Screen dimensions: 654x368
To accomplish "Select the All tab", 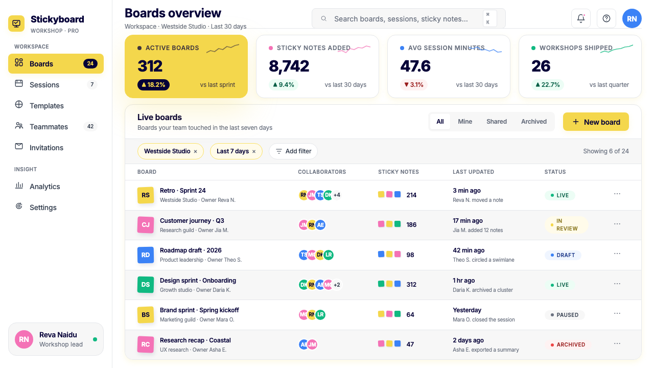I will [440, 122].
